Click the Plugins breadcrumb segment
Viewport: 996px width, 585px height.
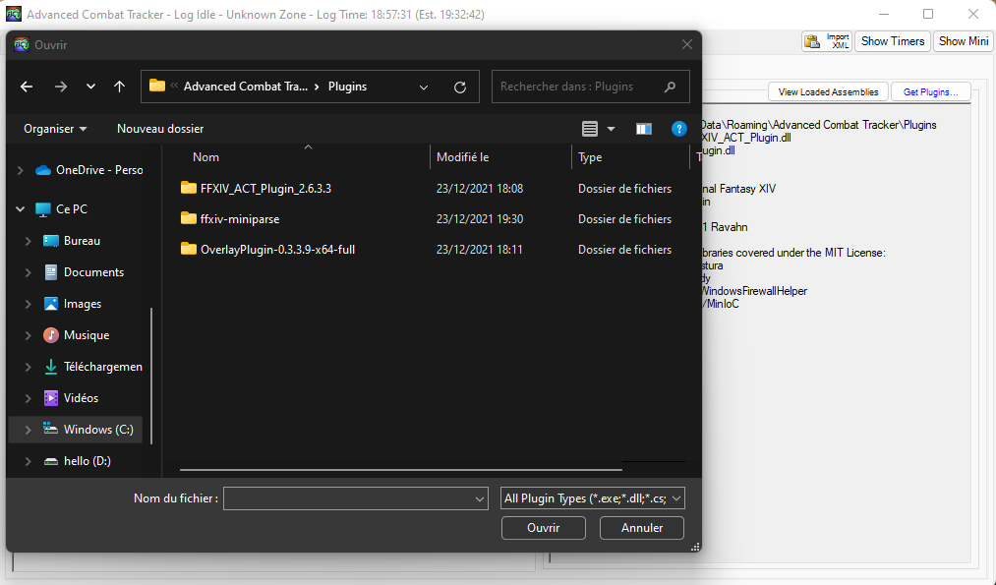tap(347, 87)
